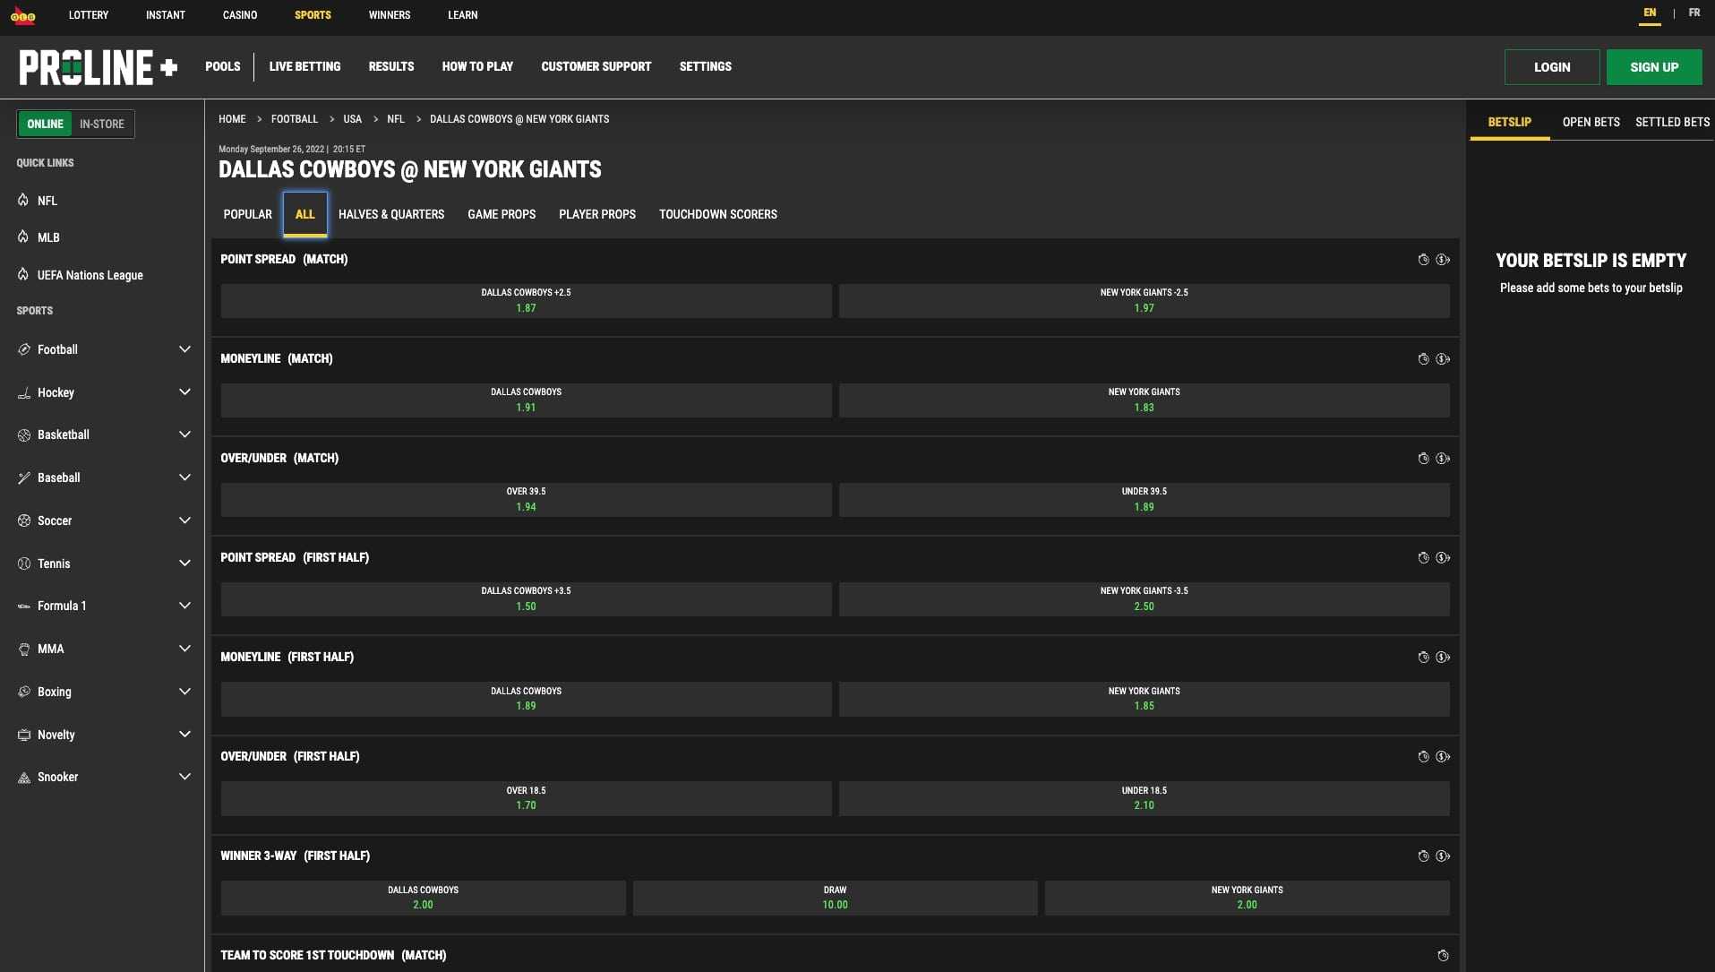Image resolution: width=1715 pixels, height=972 pixels.
Task: Click the Novelty sport icon in sidebar
Action: pyautogui.click(x=24, y=735)
